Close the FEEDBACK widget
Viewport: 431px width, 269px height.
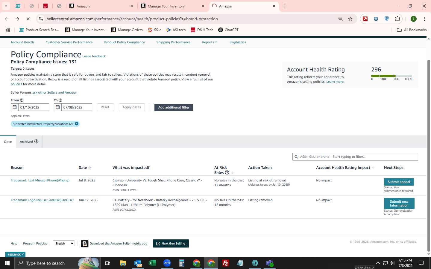[23, 254]
